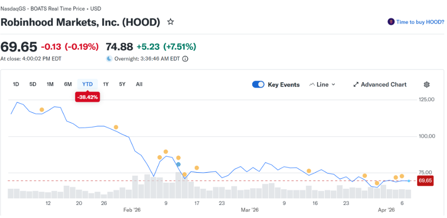Screen dimensions: 447x218
Task: Switch to 6M time range
Action: [68, 84]
